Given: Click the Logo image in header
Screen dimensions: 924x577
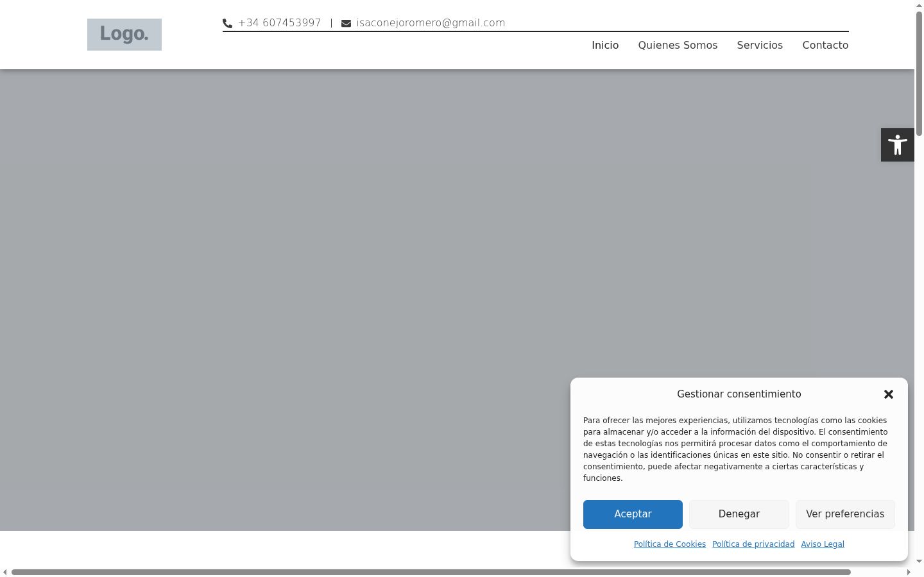Looking at the screenshot, I should [x=124, y=35].
